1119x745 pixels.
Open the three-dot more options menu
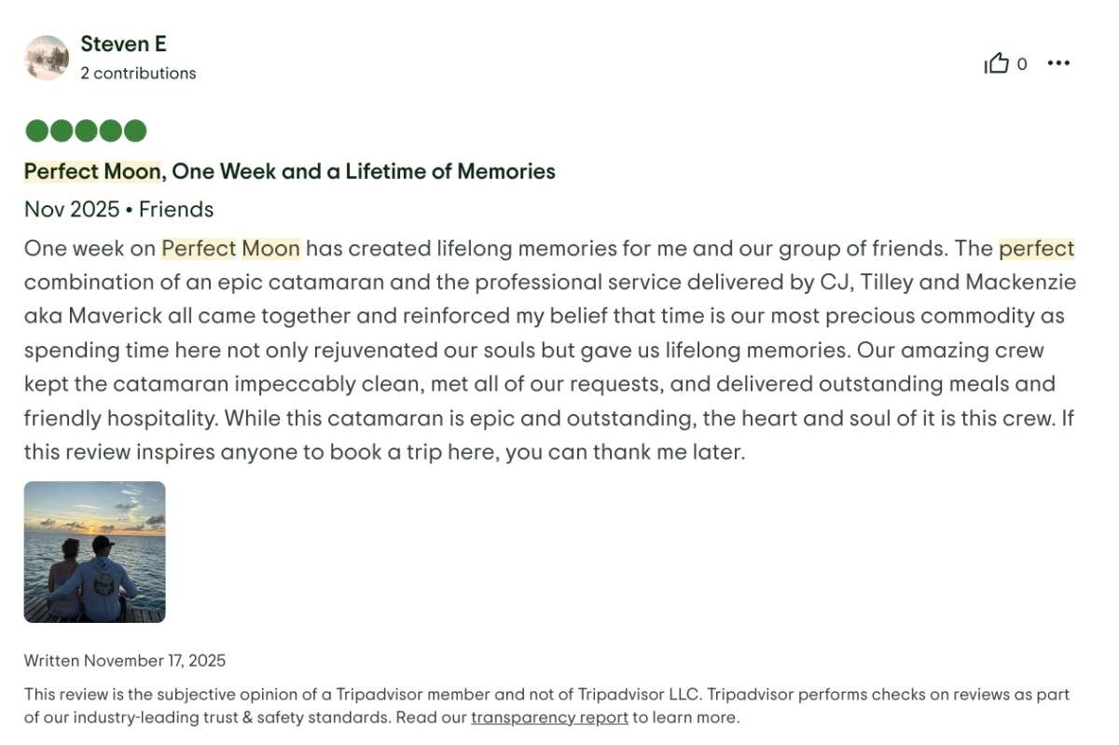1058,63
